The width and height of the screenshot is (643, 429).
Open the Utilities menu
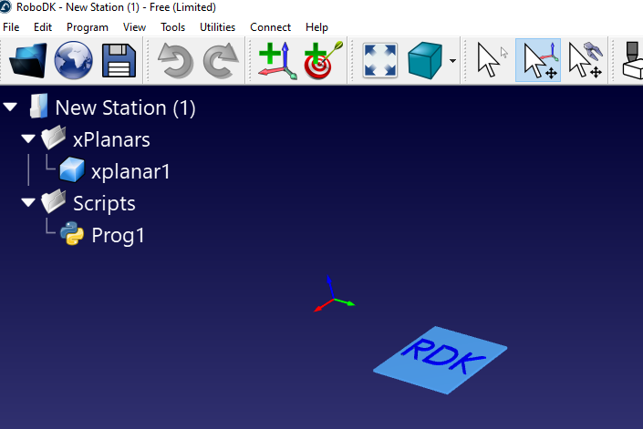pos(217,27)
